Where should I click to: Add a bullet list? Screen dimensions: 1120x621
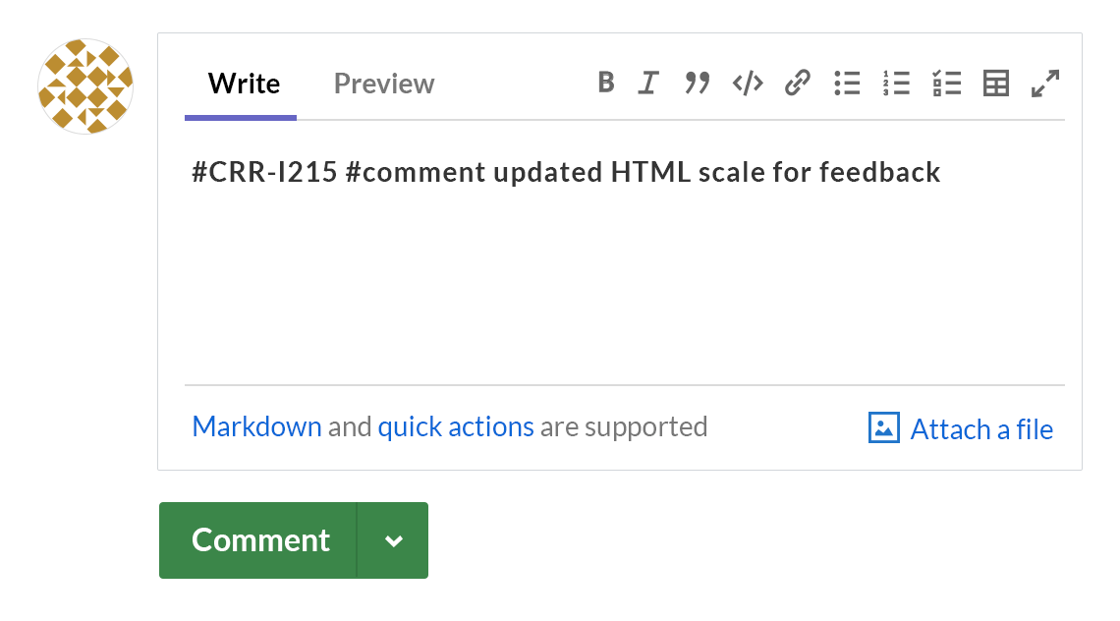pyautogui.click(x=847, y=84)
